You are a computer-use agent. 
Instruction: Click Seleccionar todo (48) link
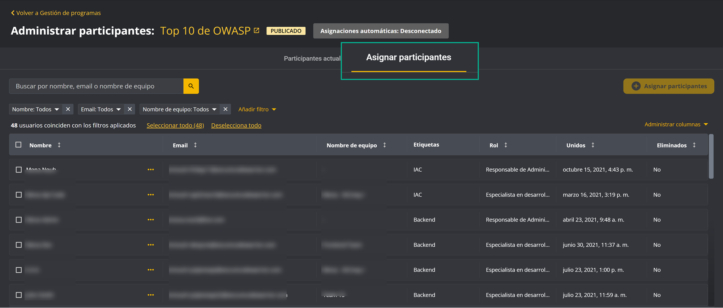coord(175,125)
